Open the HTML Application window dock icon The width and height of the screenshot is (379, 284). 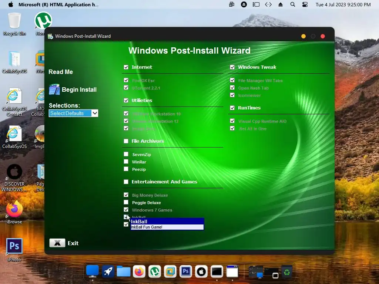click(x=232, y=271)
